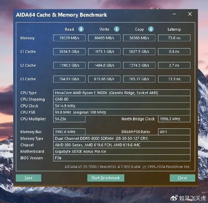Select L3 Cache Read 784.91 GB/s
The height and width of the screenshot is (203, 208).
point(69,79)
